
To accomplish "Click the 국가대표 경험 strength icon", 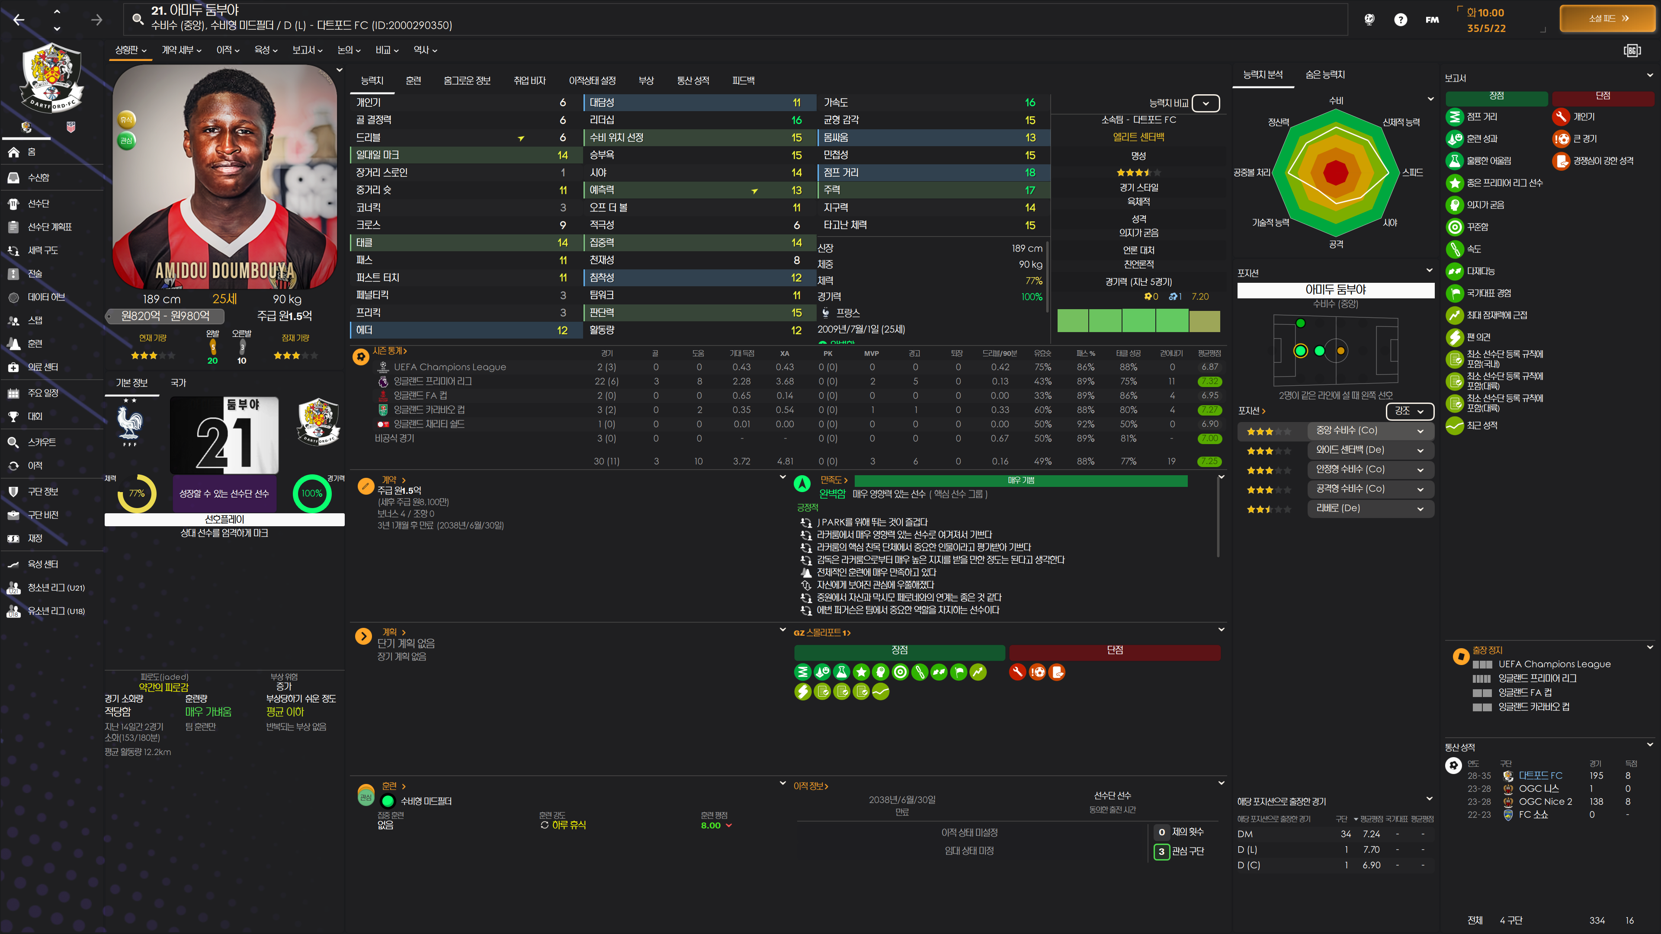I will coord(1455,293).
